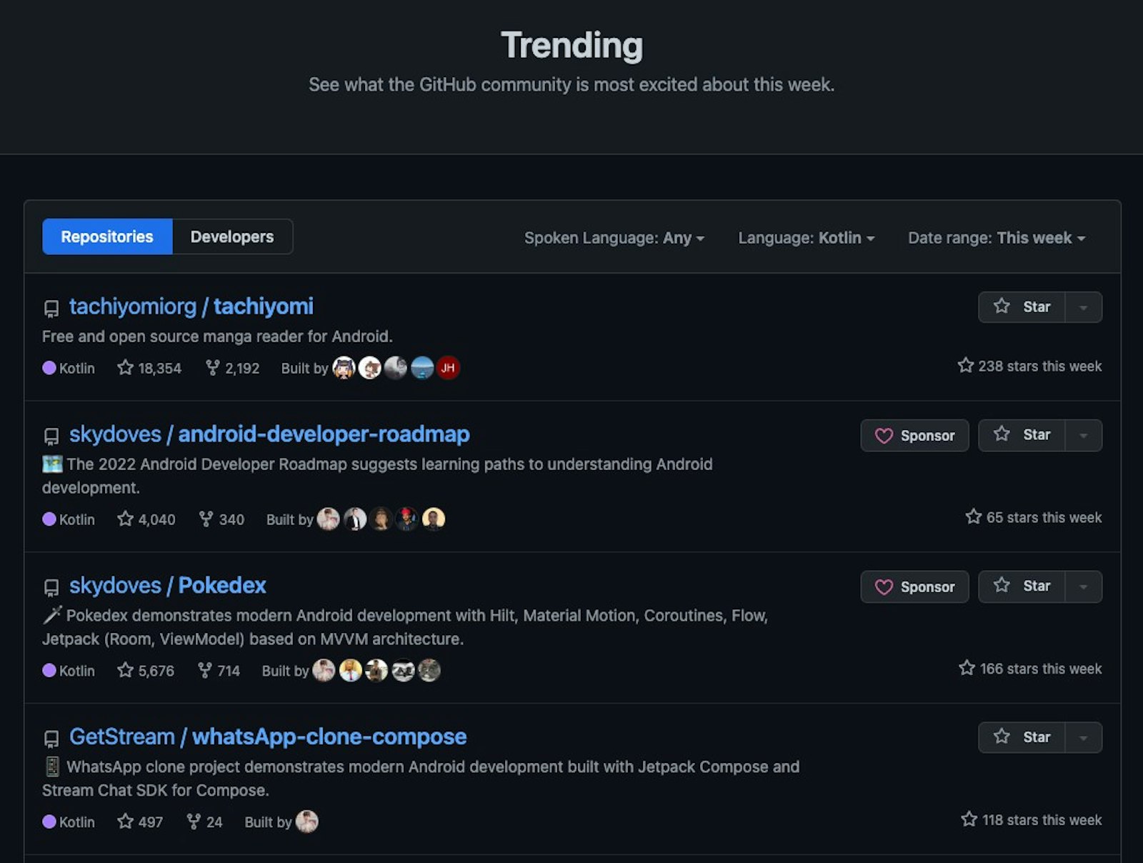Viewport: 1143px width, 863px height.
Task: Open the tachiyomiorg / tachiyomi repository link
Action: tap(191, 306)
